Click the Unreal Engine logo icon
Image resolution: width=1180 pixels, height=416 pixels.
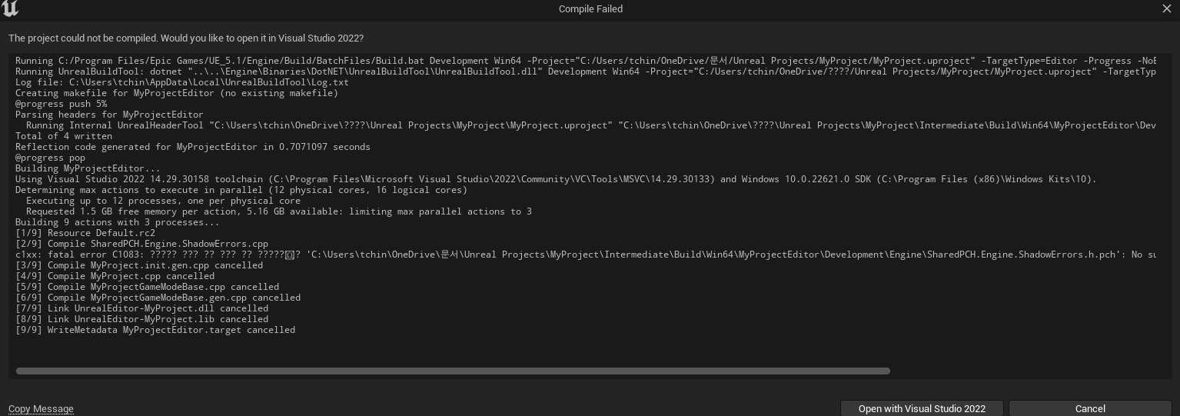tap(10, 8)
